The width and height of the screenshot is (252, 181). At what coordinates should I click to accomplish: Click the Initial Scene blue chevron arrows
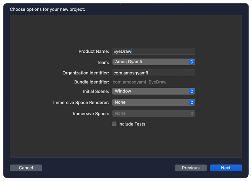[x=191, y=91]
